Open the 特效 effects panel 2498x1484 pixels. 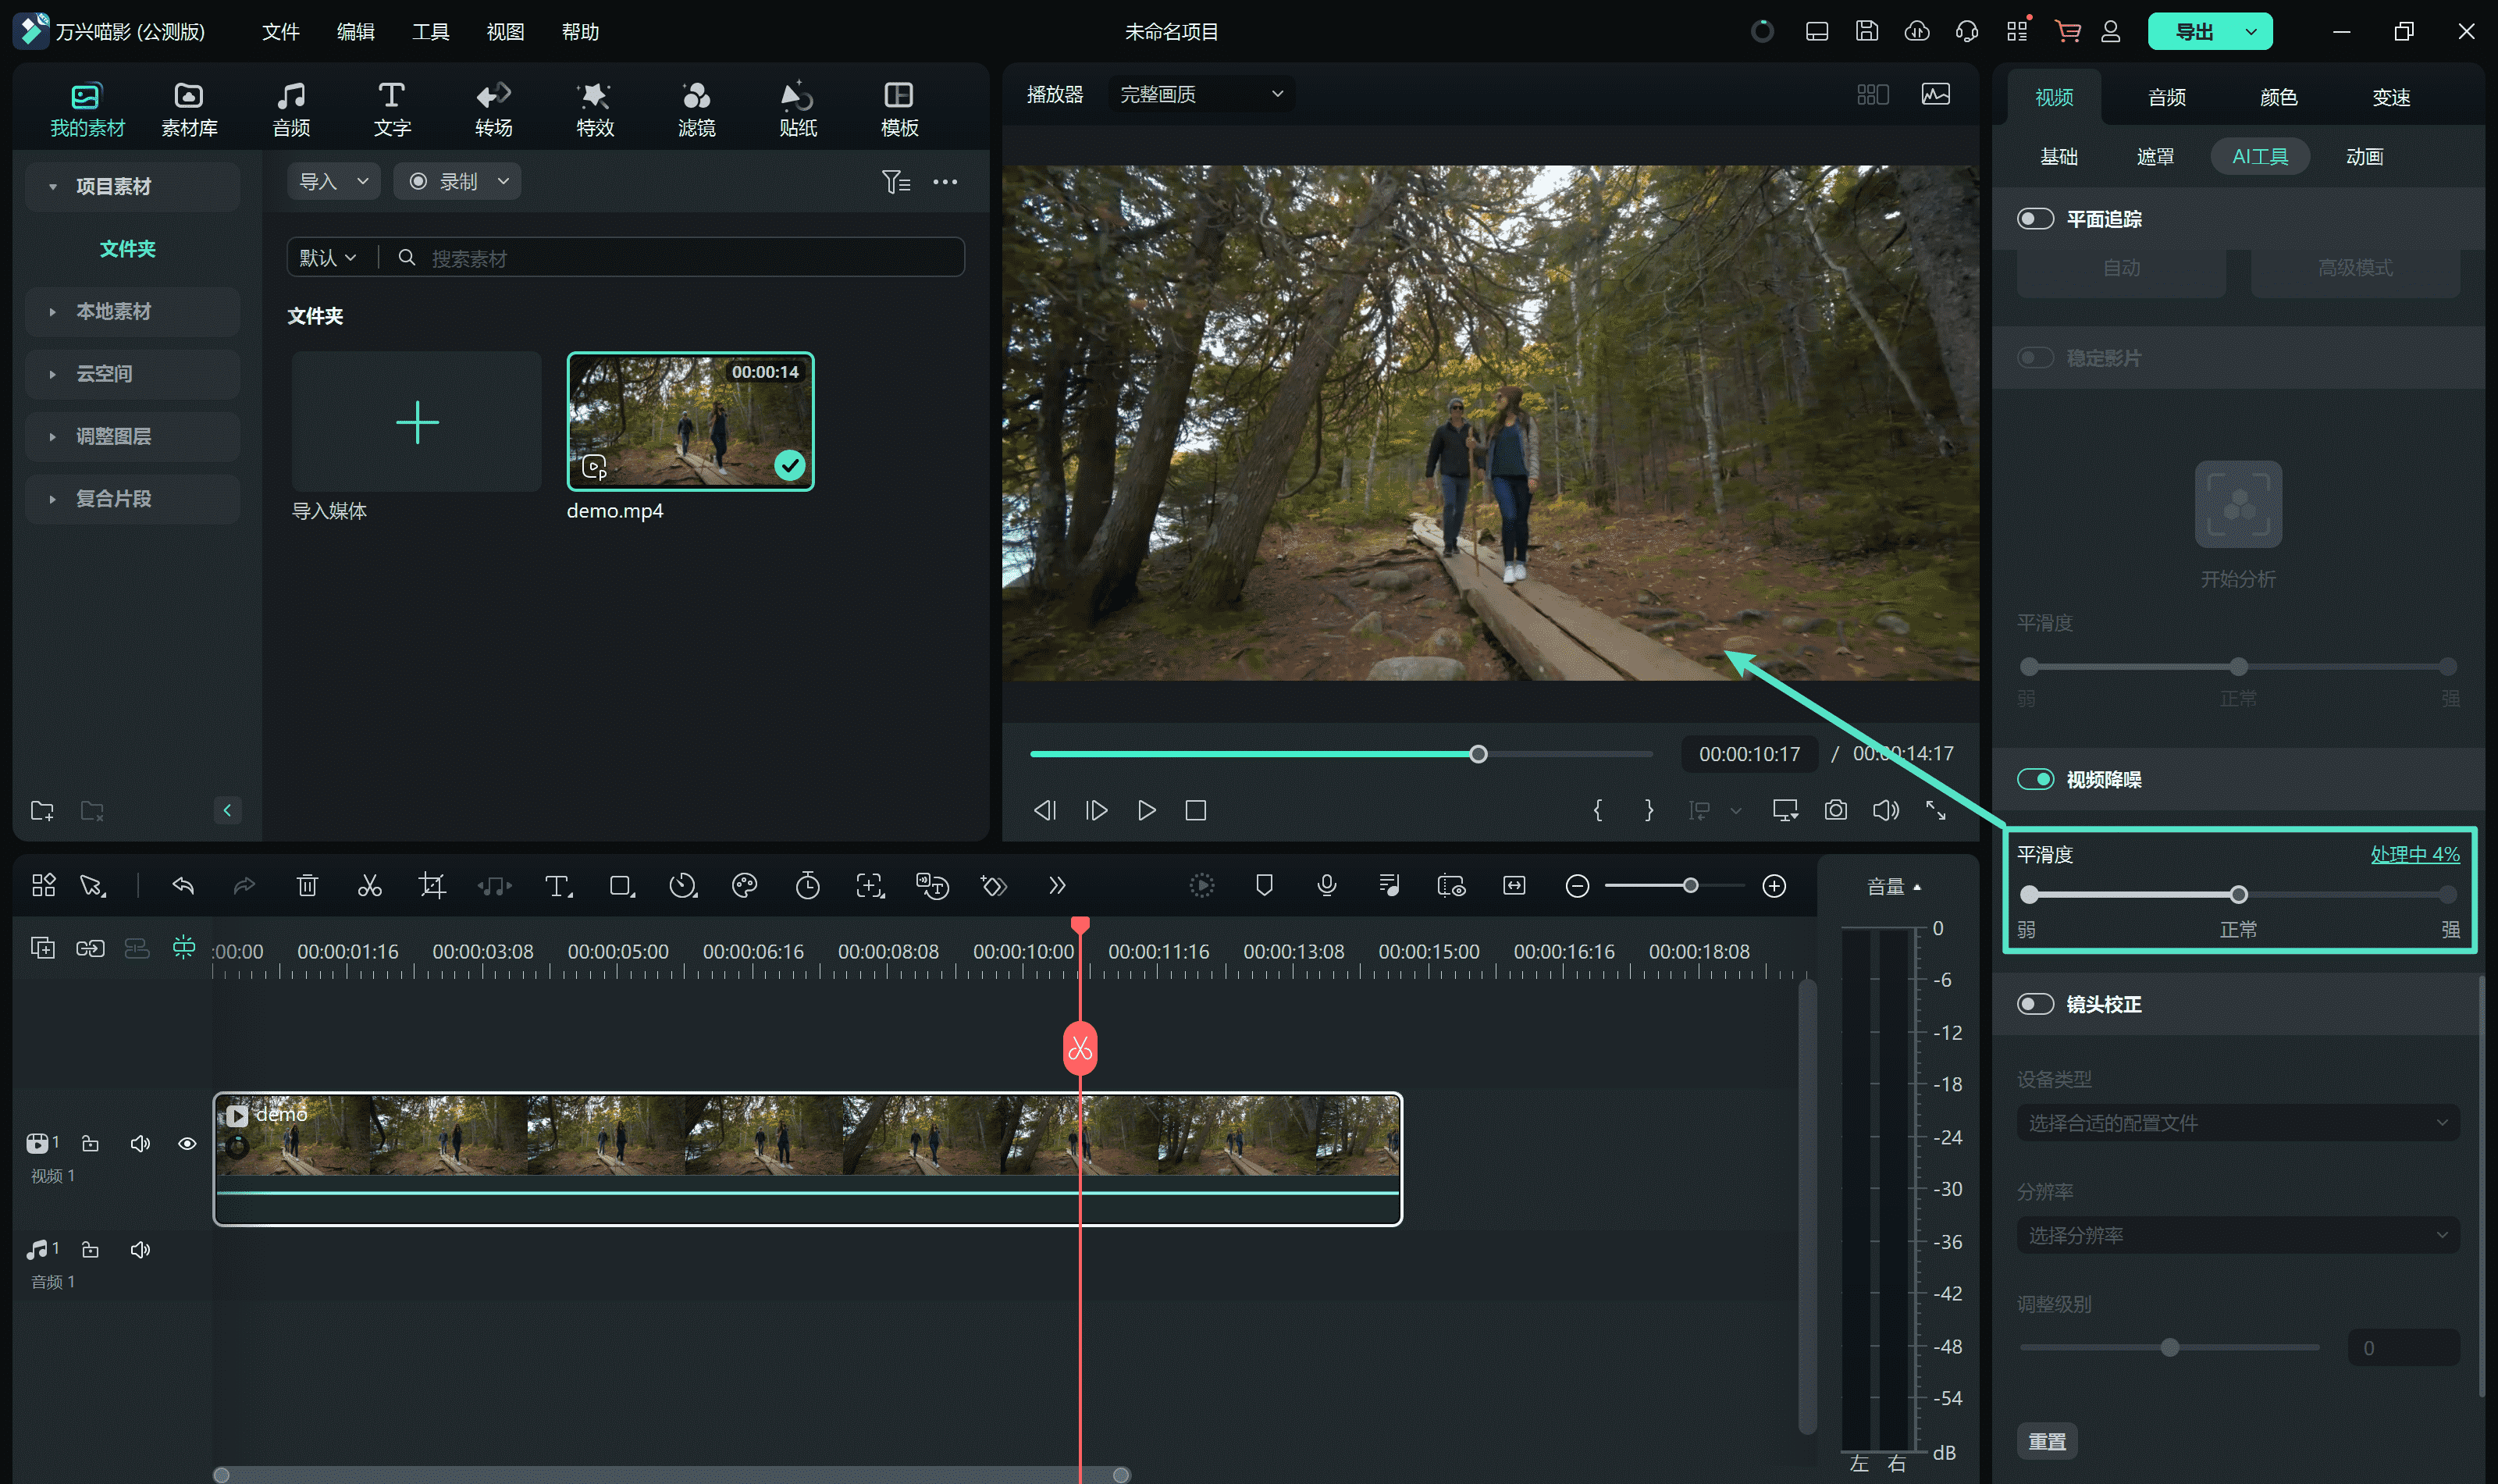(x=595, y=109)
